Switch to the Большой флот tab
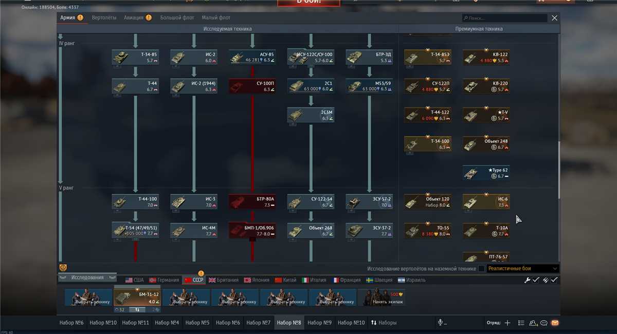The height and width of the screenshot is (334, 617). (177, 17)
